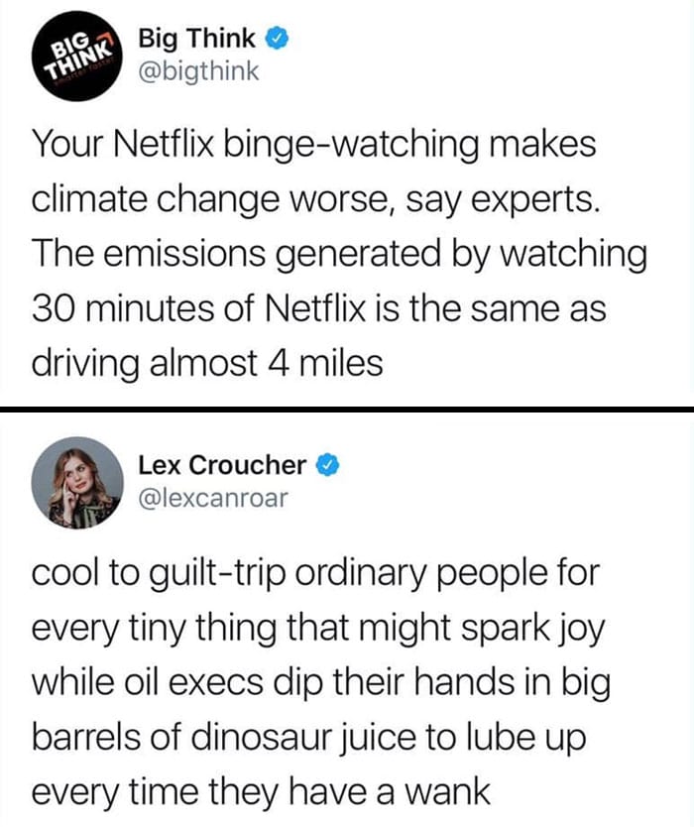This screenshot has width=694, height=827.
Task: Click the Big Think tweet text about Netflix
Action: [339, 253]
